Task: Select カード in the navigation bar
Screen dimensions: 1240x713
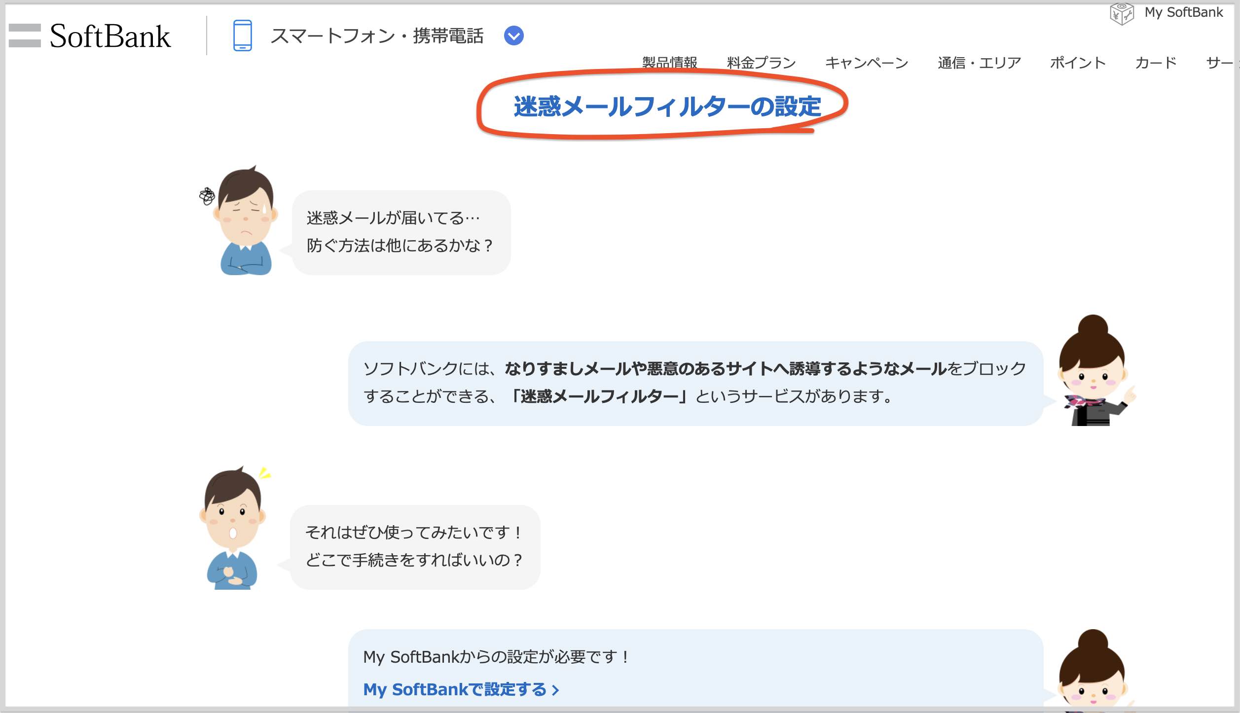Action: click(x=1156, y=63)
